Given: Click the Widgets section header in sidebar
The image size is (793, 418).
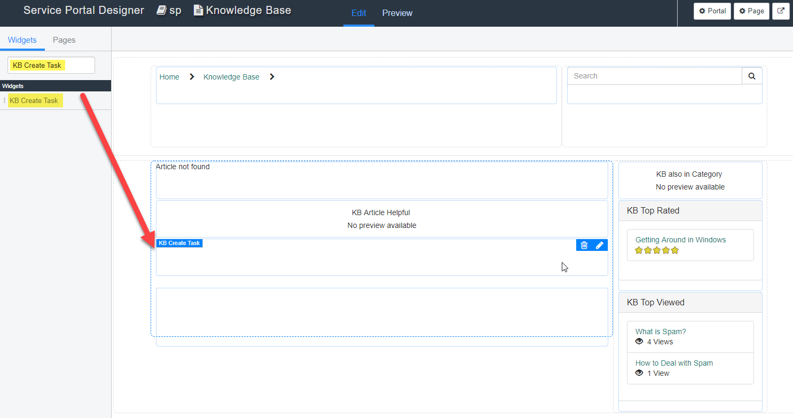Looking at the screenshot, I should [56, 86].
